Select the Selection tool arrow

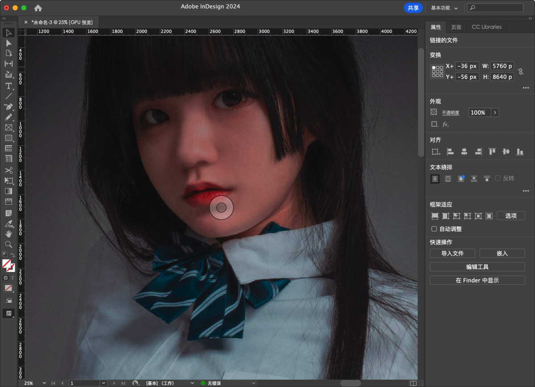point(8,33)
